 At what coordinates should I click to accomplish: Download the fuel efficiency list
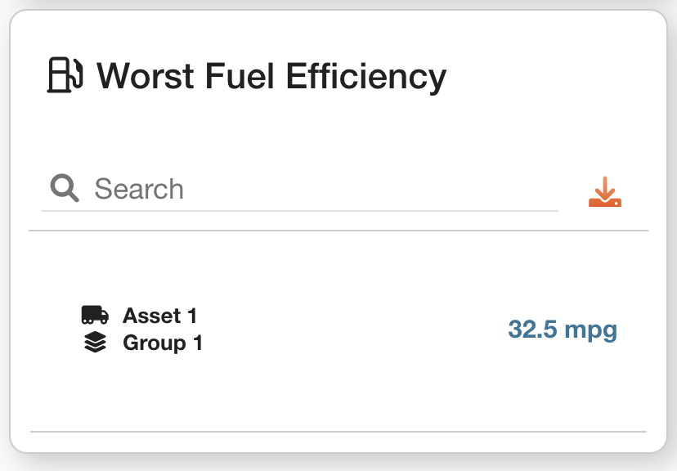(605, 191)
